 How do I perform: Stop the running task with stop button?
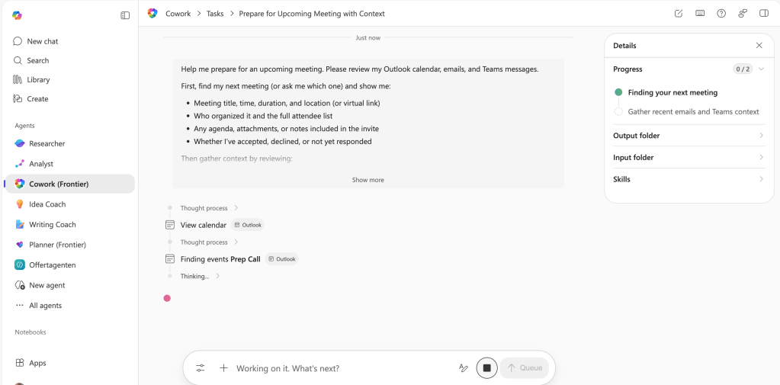point(486,368)
